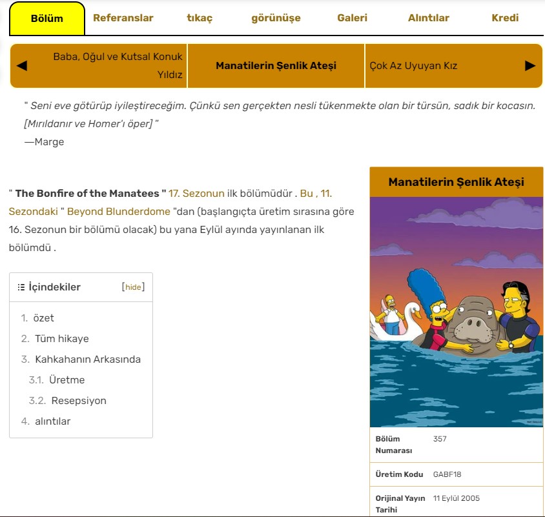Follow the Beyond Blunderdome link
Screen dimensions: 545x517
(x=118, y=211)
